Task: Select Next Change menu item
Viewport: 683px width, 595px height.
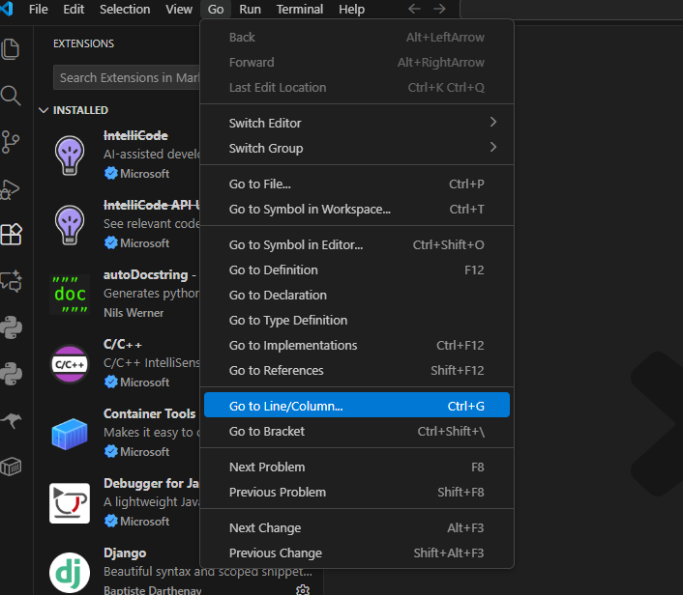Action: coord(357,528)
